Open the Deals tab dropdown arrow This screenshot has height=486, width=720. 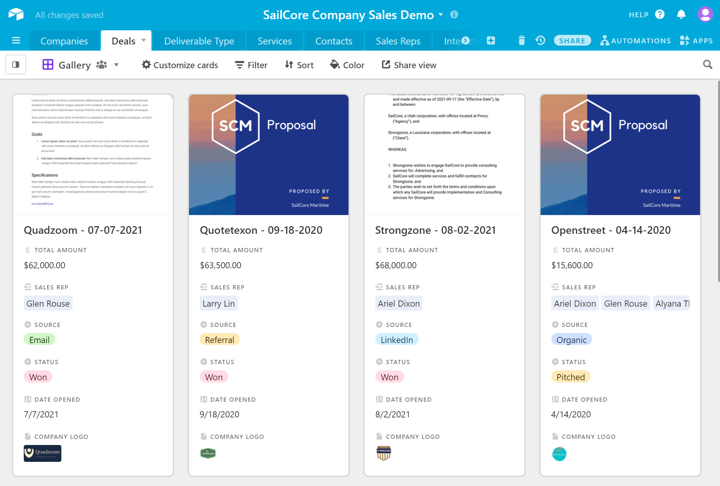(x=144, y=40)
